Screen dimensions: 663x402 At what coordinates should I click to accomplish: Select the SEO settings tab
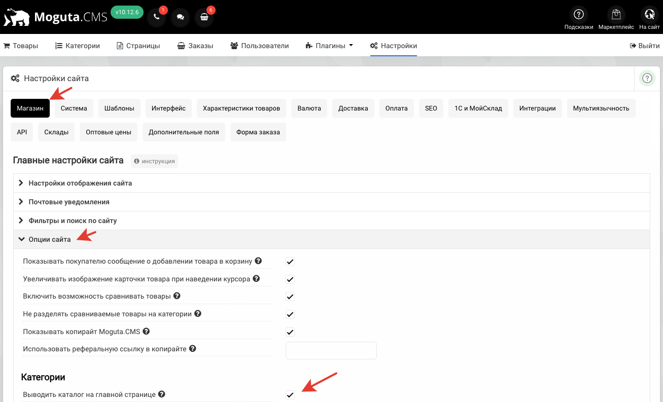[431, 108]
